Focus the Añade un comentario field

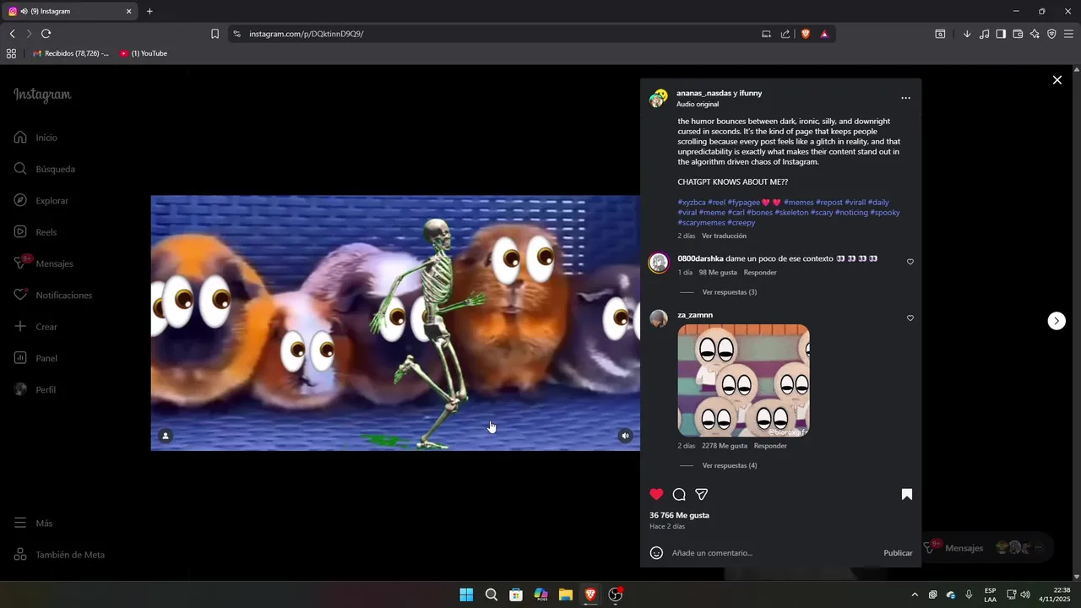[773, 553]
